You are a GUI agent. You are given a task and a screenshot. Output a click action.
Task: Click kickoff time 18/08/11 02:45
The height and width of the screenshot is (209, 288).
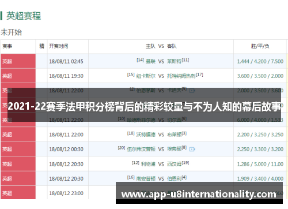[66, 61]
